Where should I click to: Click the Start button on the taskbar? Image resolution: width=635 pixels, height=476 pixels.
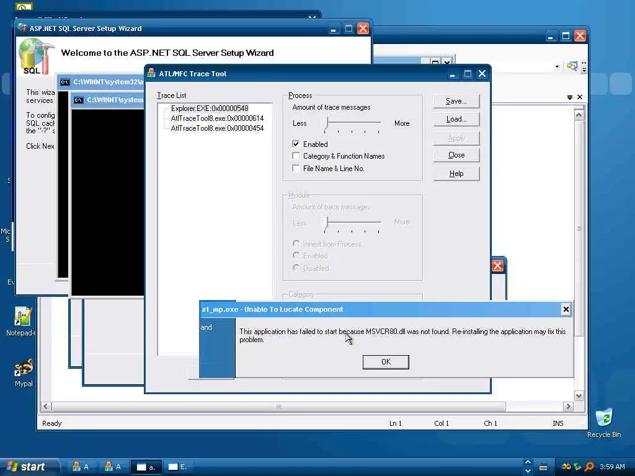pyautogui.click(x=29, y=467)
